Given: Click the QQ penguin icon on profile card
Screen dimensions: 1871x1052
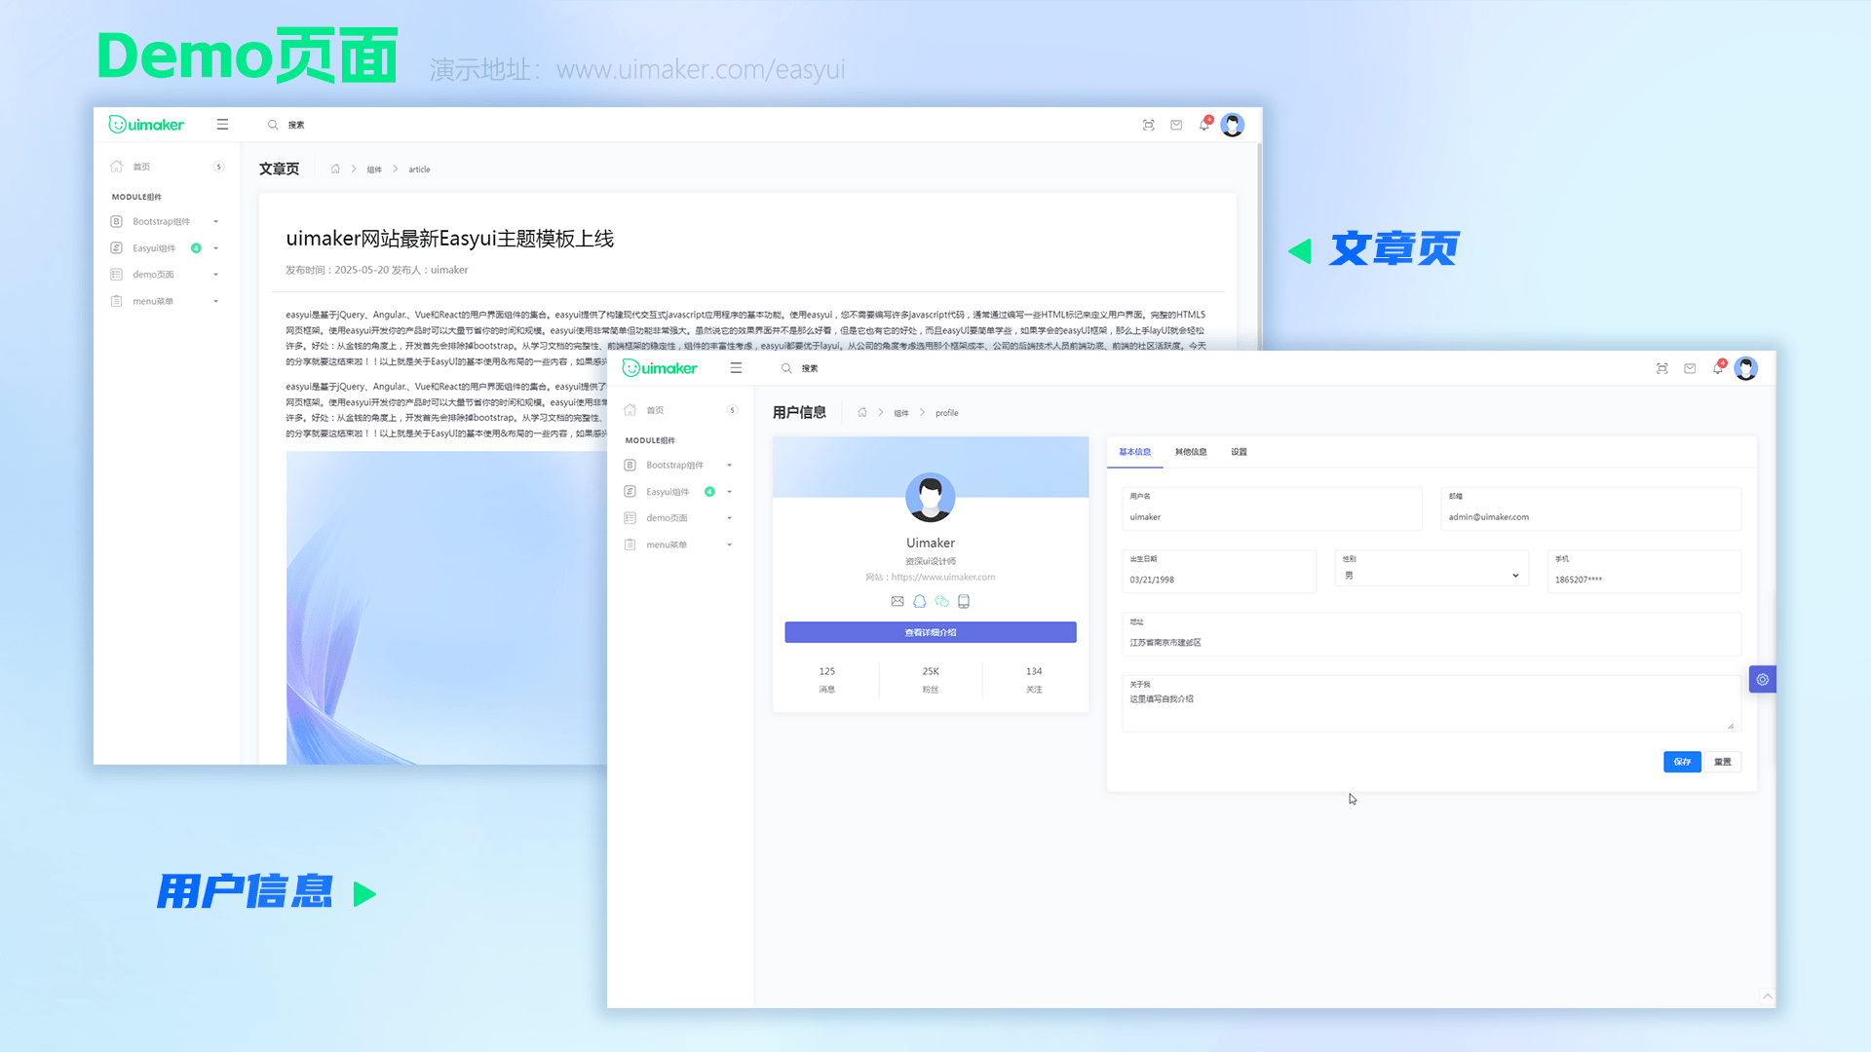Looking at the screenshot, I should click(x=919, y=601).
